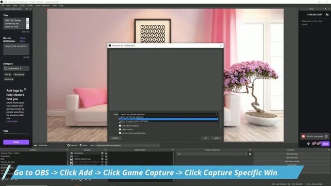Open transition properties gear icon
Image resolution: width=331 pixels, height=186 pixels.
(x=250, y=154)
